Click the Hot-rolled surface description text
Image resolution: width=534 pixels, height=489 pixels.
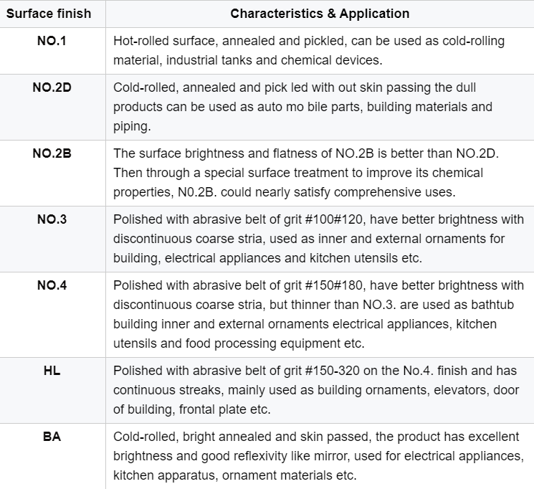click(309, 50)
